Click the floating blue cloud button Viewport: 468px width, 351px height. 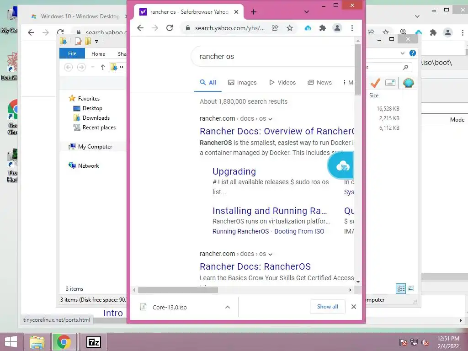(x=341, y=165)
